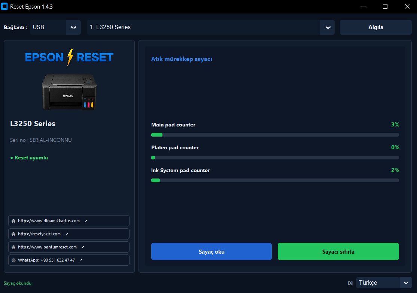
Task: Maximize the Reset Epson window
Action: (385, 6)
